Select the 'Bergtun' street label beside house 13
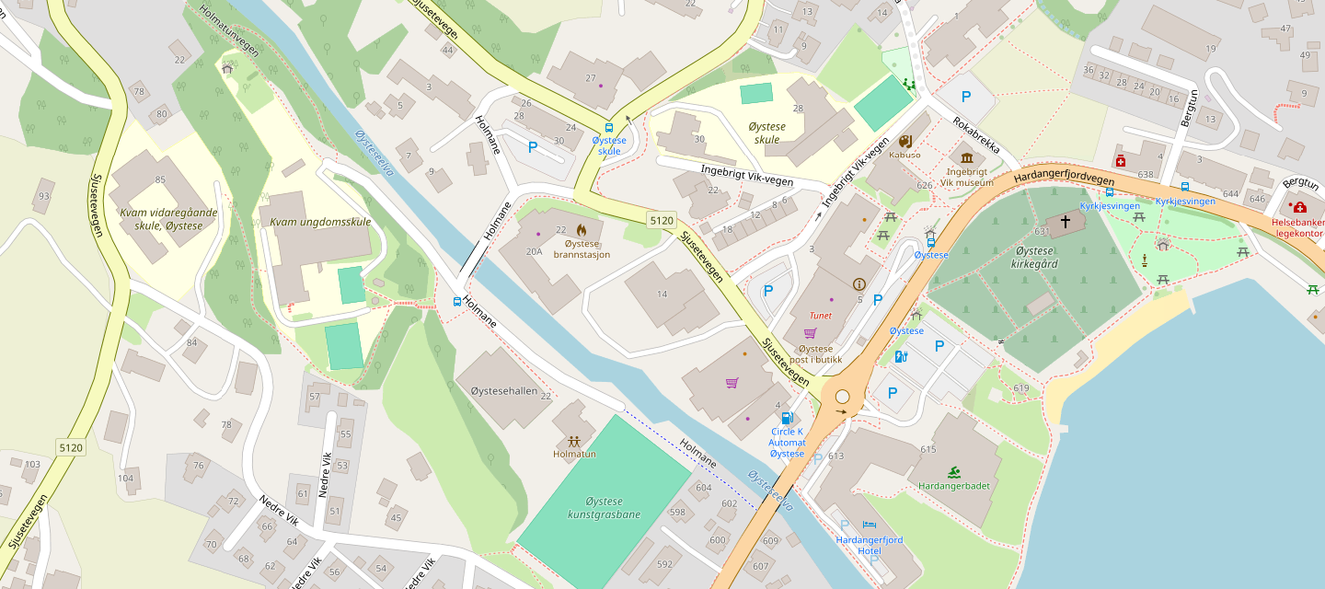Viewport: 1325px width, 589px height. pyautogui.click(x=1189, y=109)
